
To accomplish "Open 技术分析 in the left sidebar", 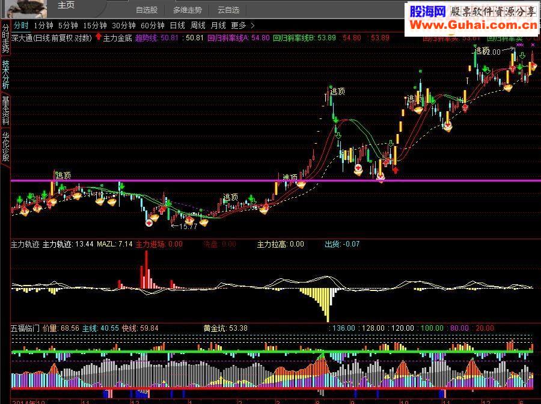I will 5,74.
